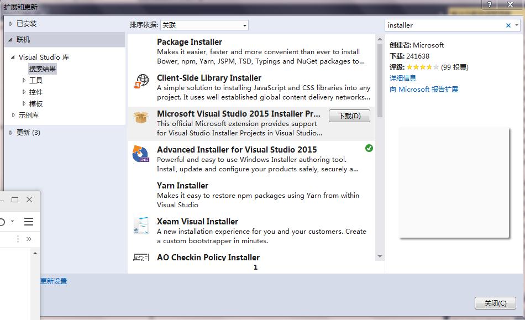Click the Visual Studio 2015 Installer box icon
Viewport: 525px width, 320px height.
pyautogui.click(x=141, y=117)
